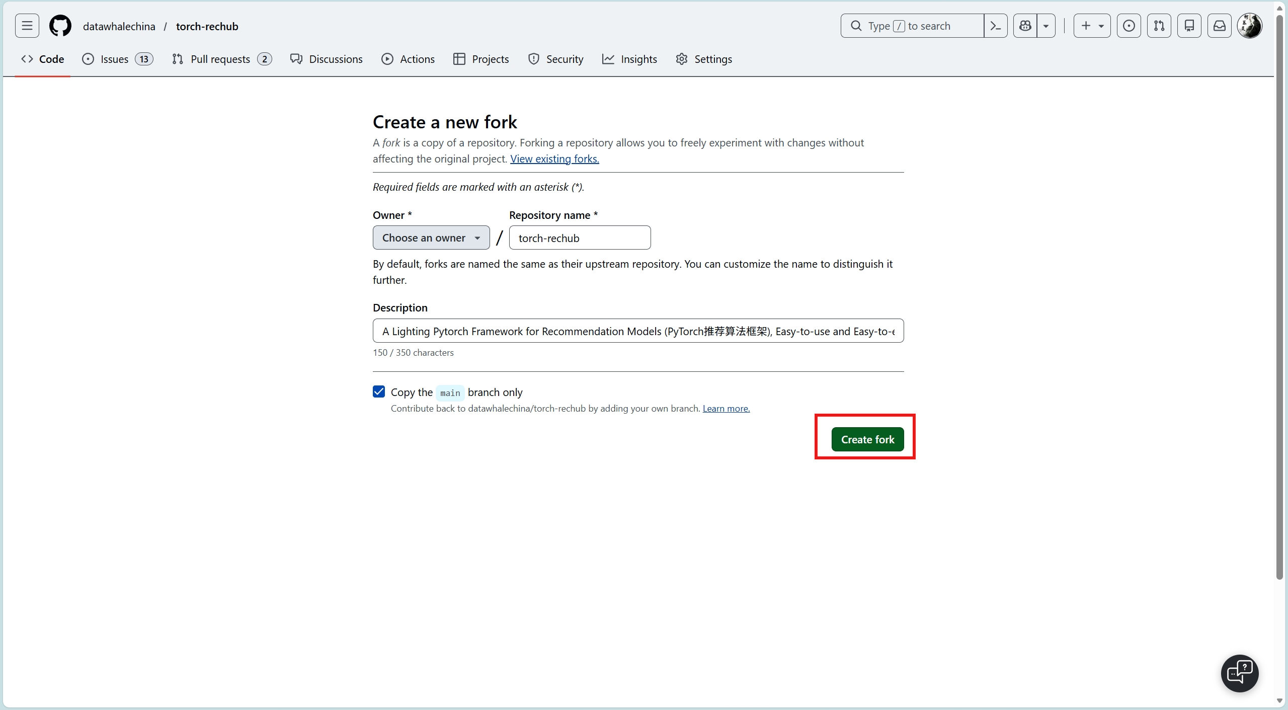Expand the Choose an owner dropdown
Screen dimensions: 1288x710
point(431,238)
